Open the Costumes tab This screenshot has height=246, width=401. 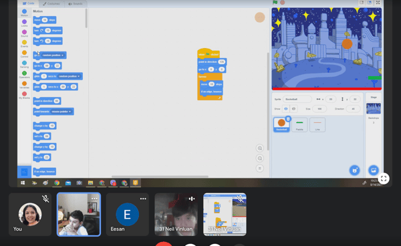[x=51, y=3]
